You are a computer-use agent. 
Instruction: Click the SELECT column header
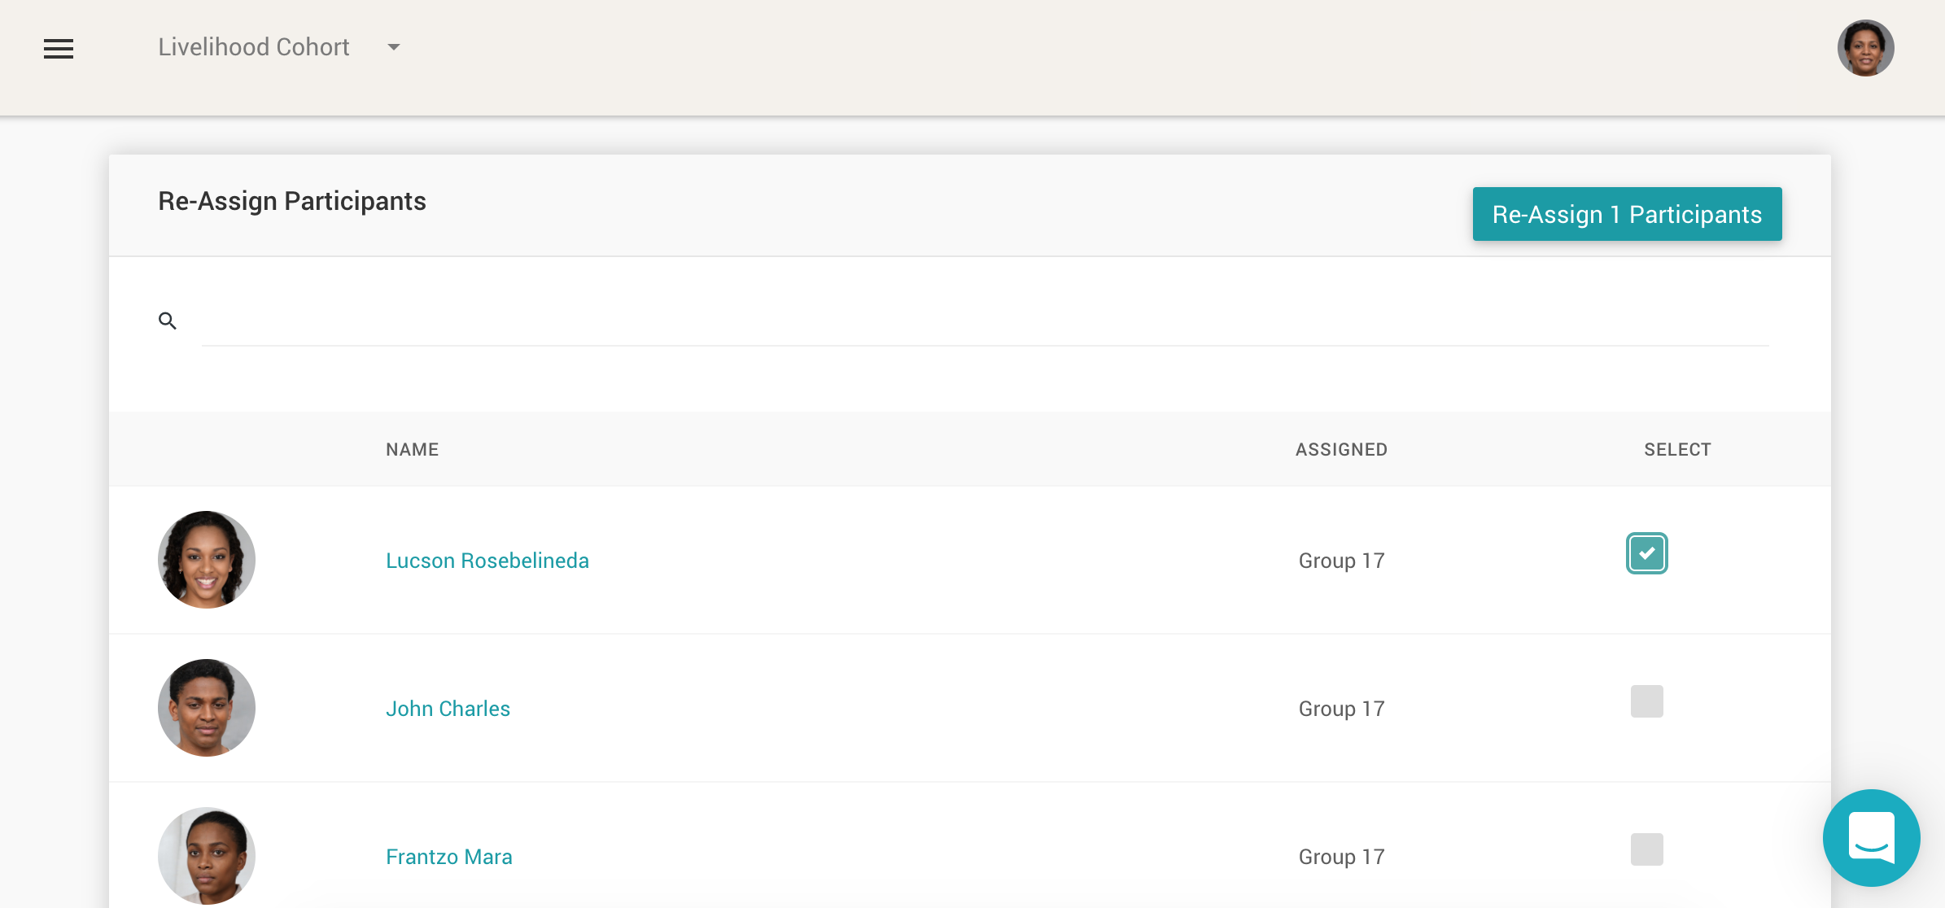pos(1677,450)
